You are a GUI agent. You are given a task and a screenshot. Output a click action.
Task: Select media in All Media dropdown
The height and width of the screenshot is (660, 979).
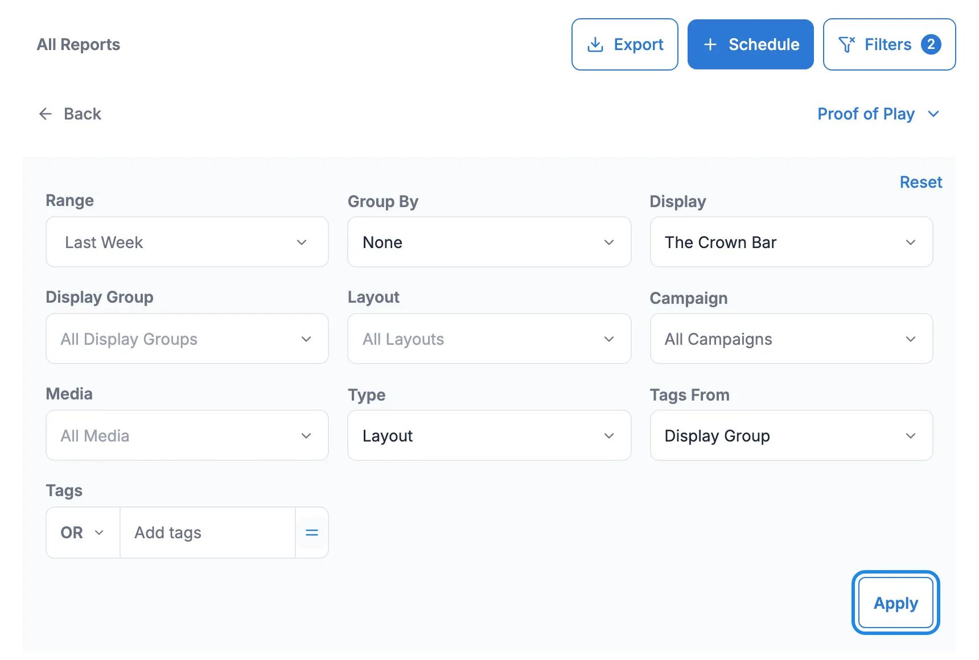[x=187, y=435]
